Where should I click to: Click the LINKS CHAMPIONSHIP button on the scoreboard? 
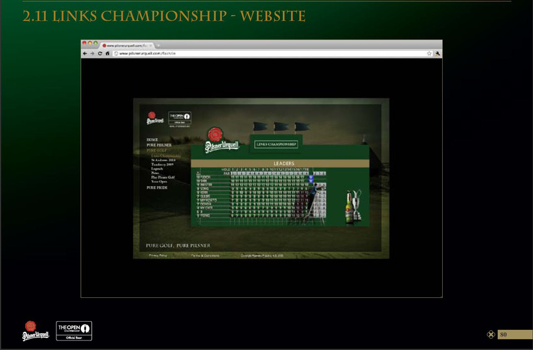(276, 144)
